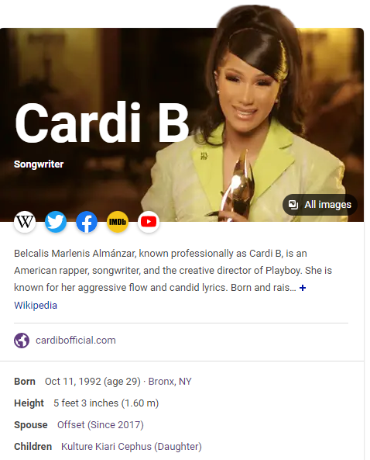Open the Facebook profile icon

tap(87, 222)
